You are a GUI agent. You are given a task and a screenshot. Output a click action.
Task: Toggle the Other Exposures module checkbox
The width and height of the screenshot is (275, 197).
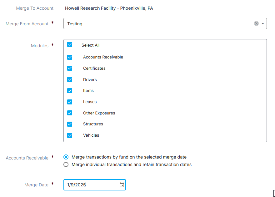point(70,113)
